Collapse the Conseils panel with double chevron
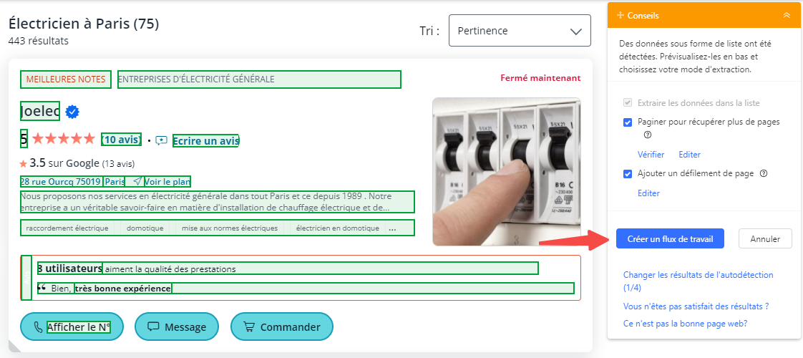The height and width of the screenshot is (358, 803). [787, 15]
